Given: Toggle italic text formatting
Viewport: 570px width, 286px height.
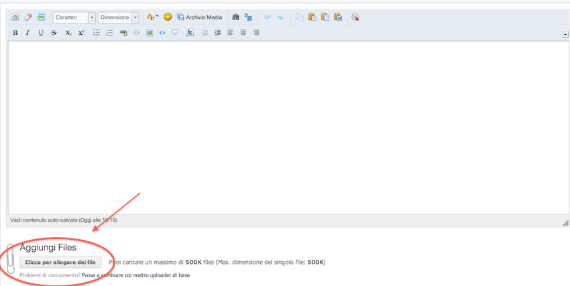Looking at the screenshot, I should (x=27, y=33).
